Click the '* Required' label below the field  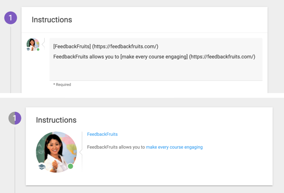coord(62,84)
